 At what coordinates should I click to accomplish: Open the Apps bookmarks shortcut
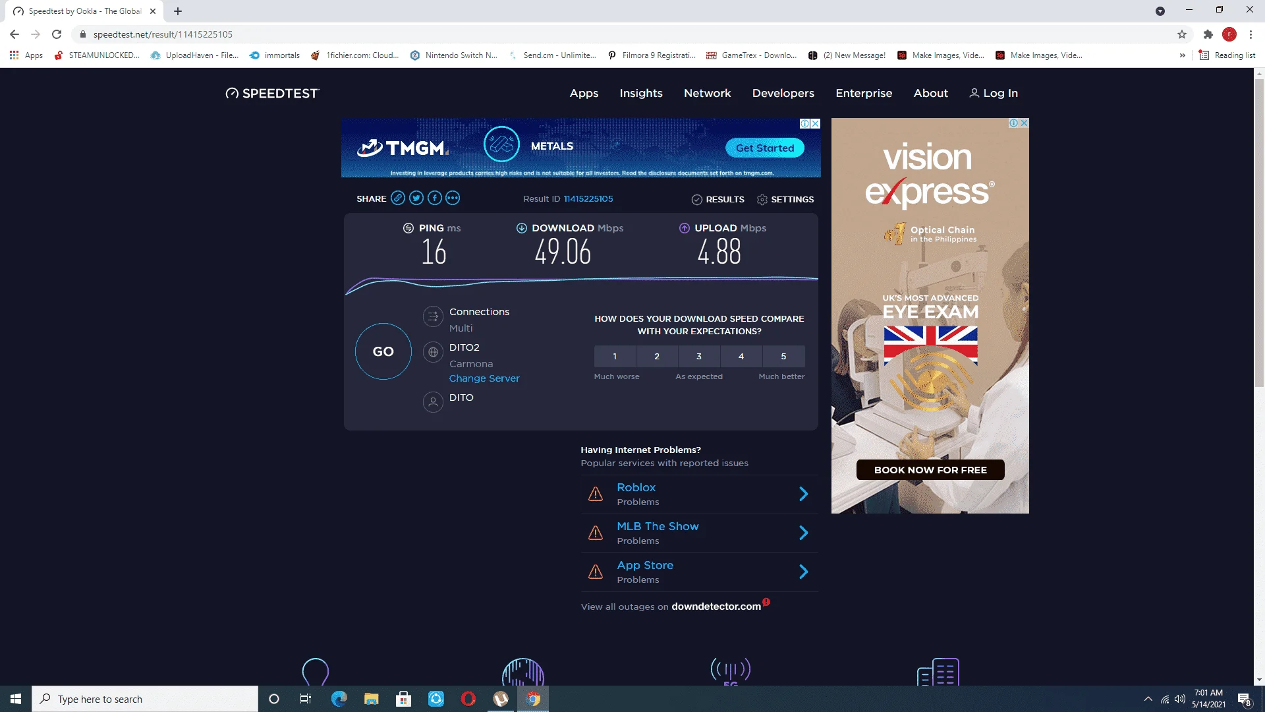[26, 55]
